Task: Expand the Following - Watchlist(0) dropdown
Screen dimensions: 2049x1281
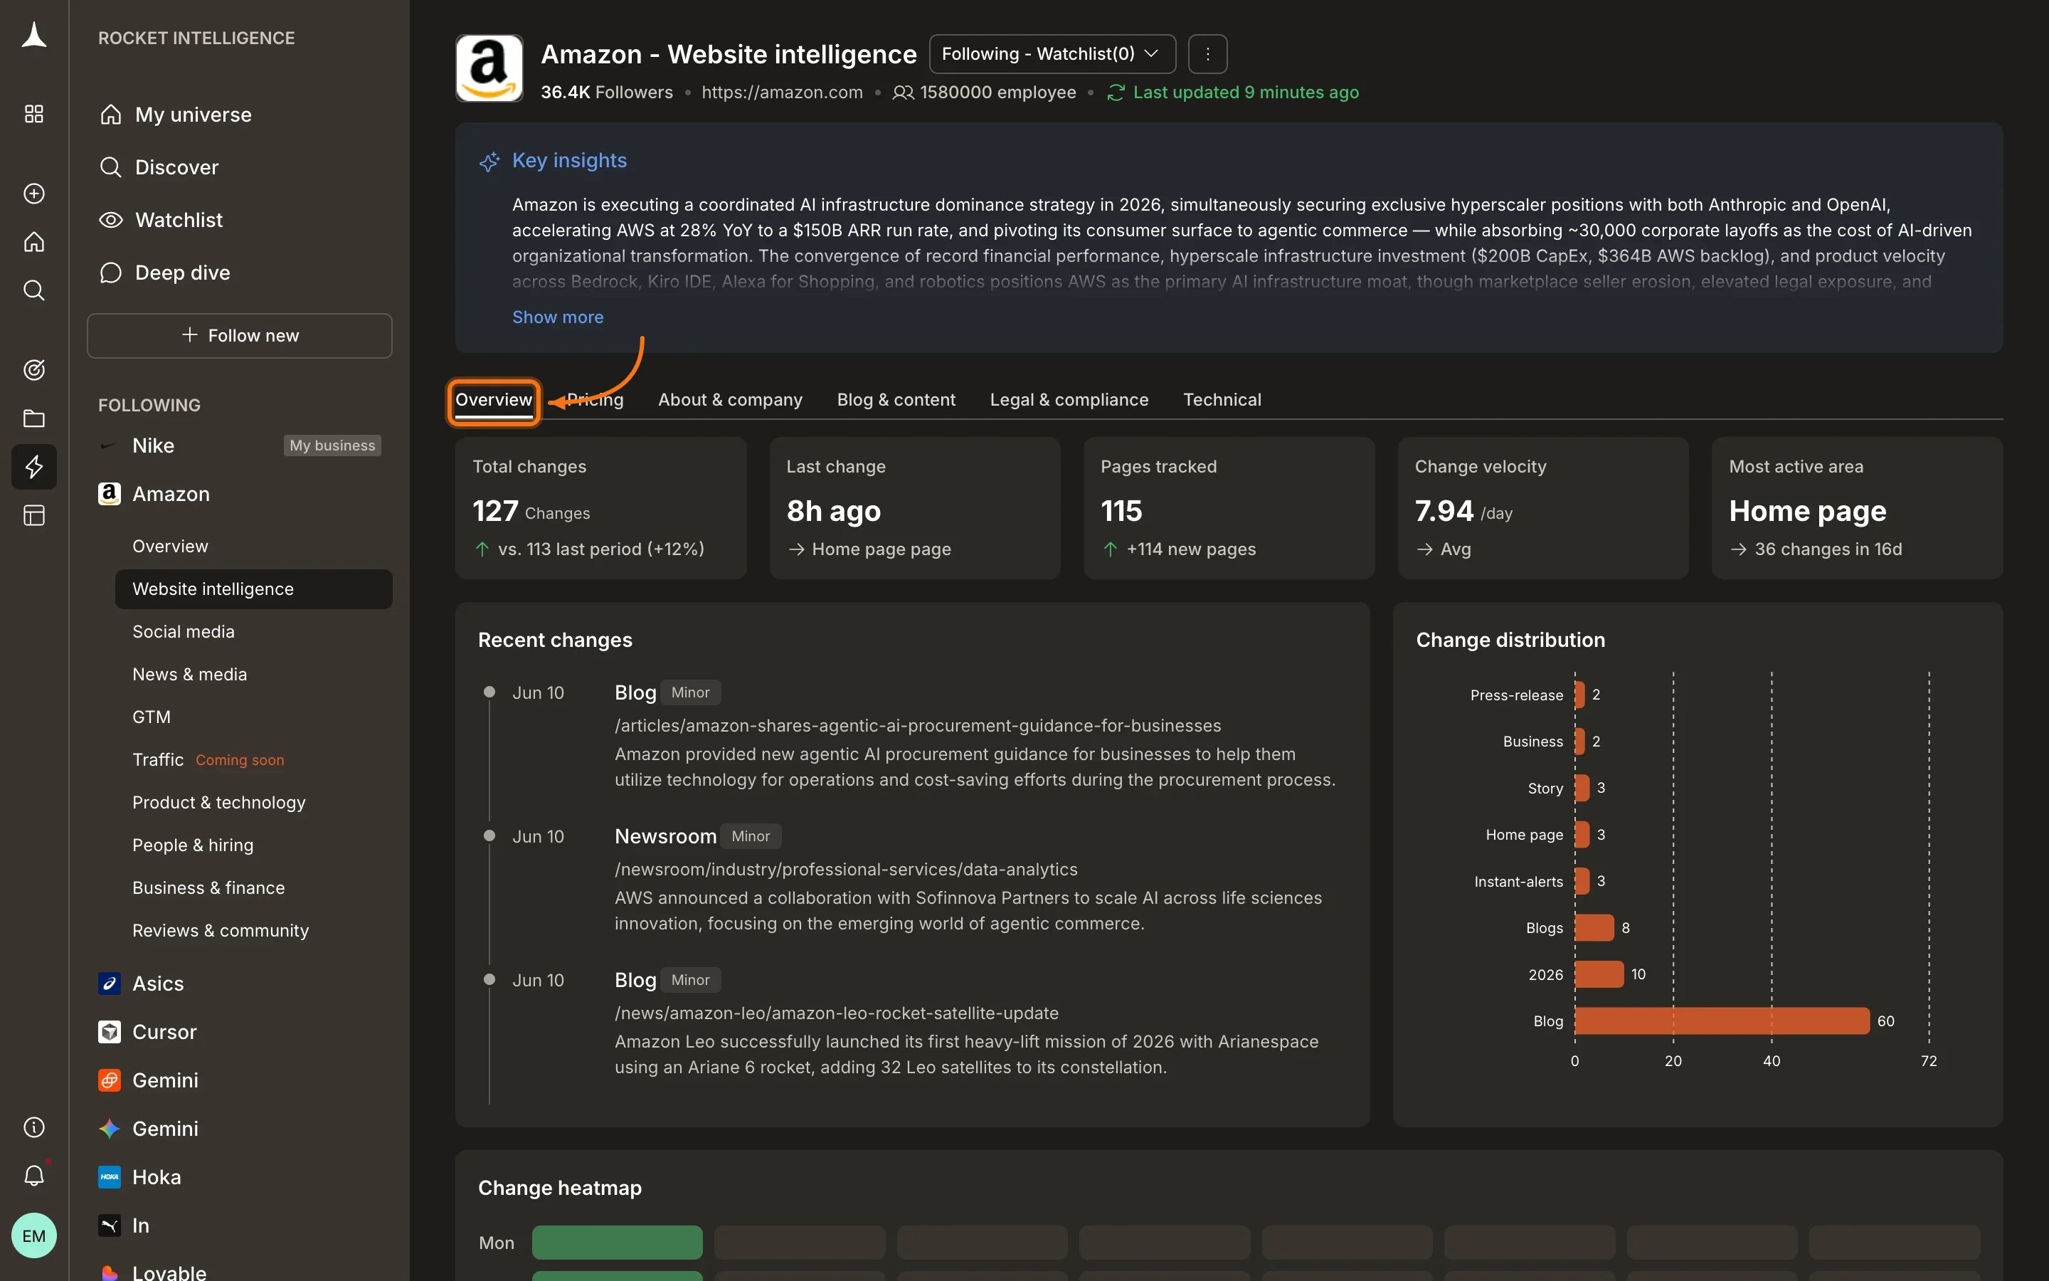Action: click(x=1052, y=54)
